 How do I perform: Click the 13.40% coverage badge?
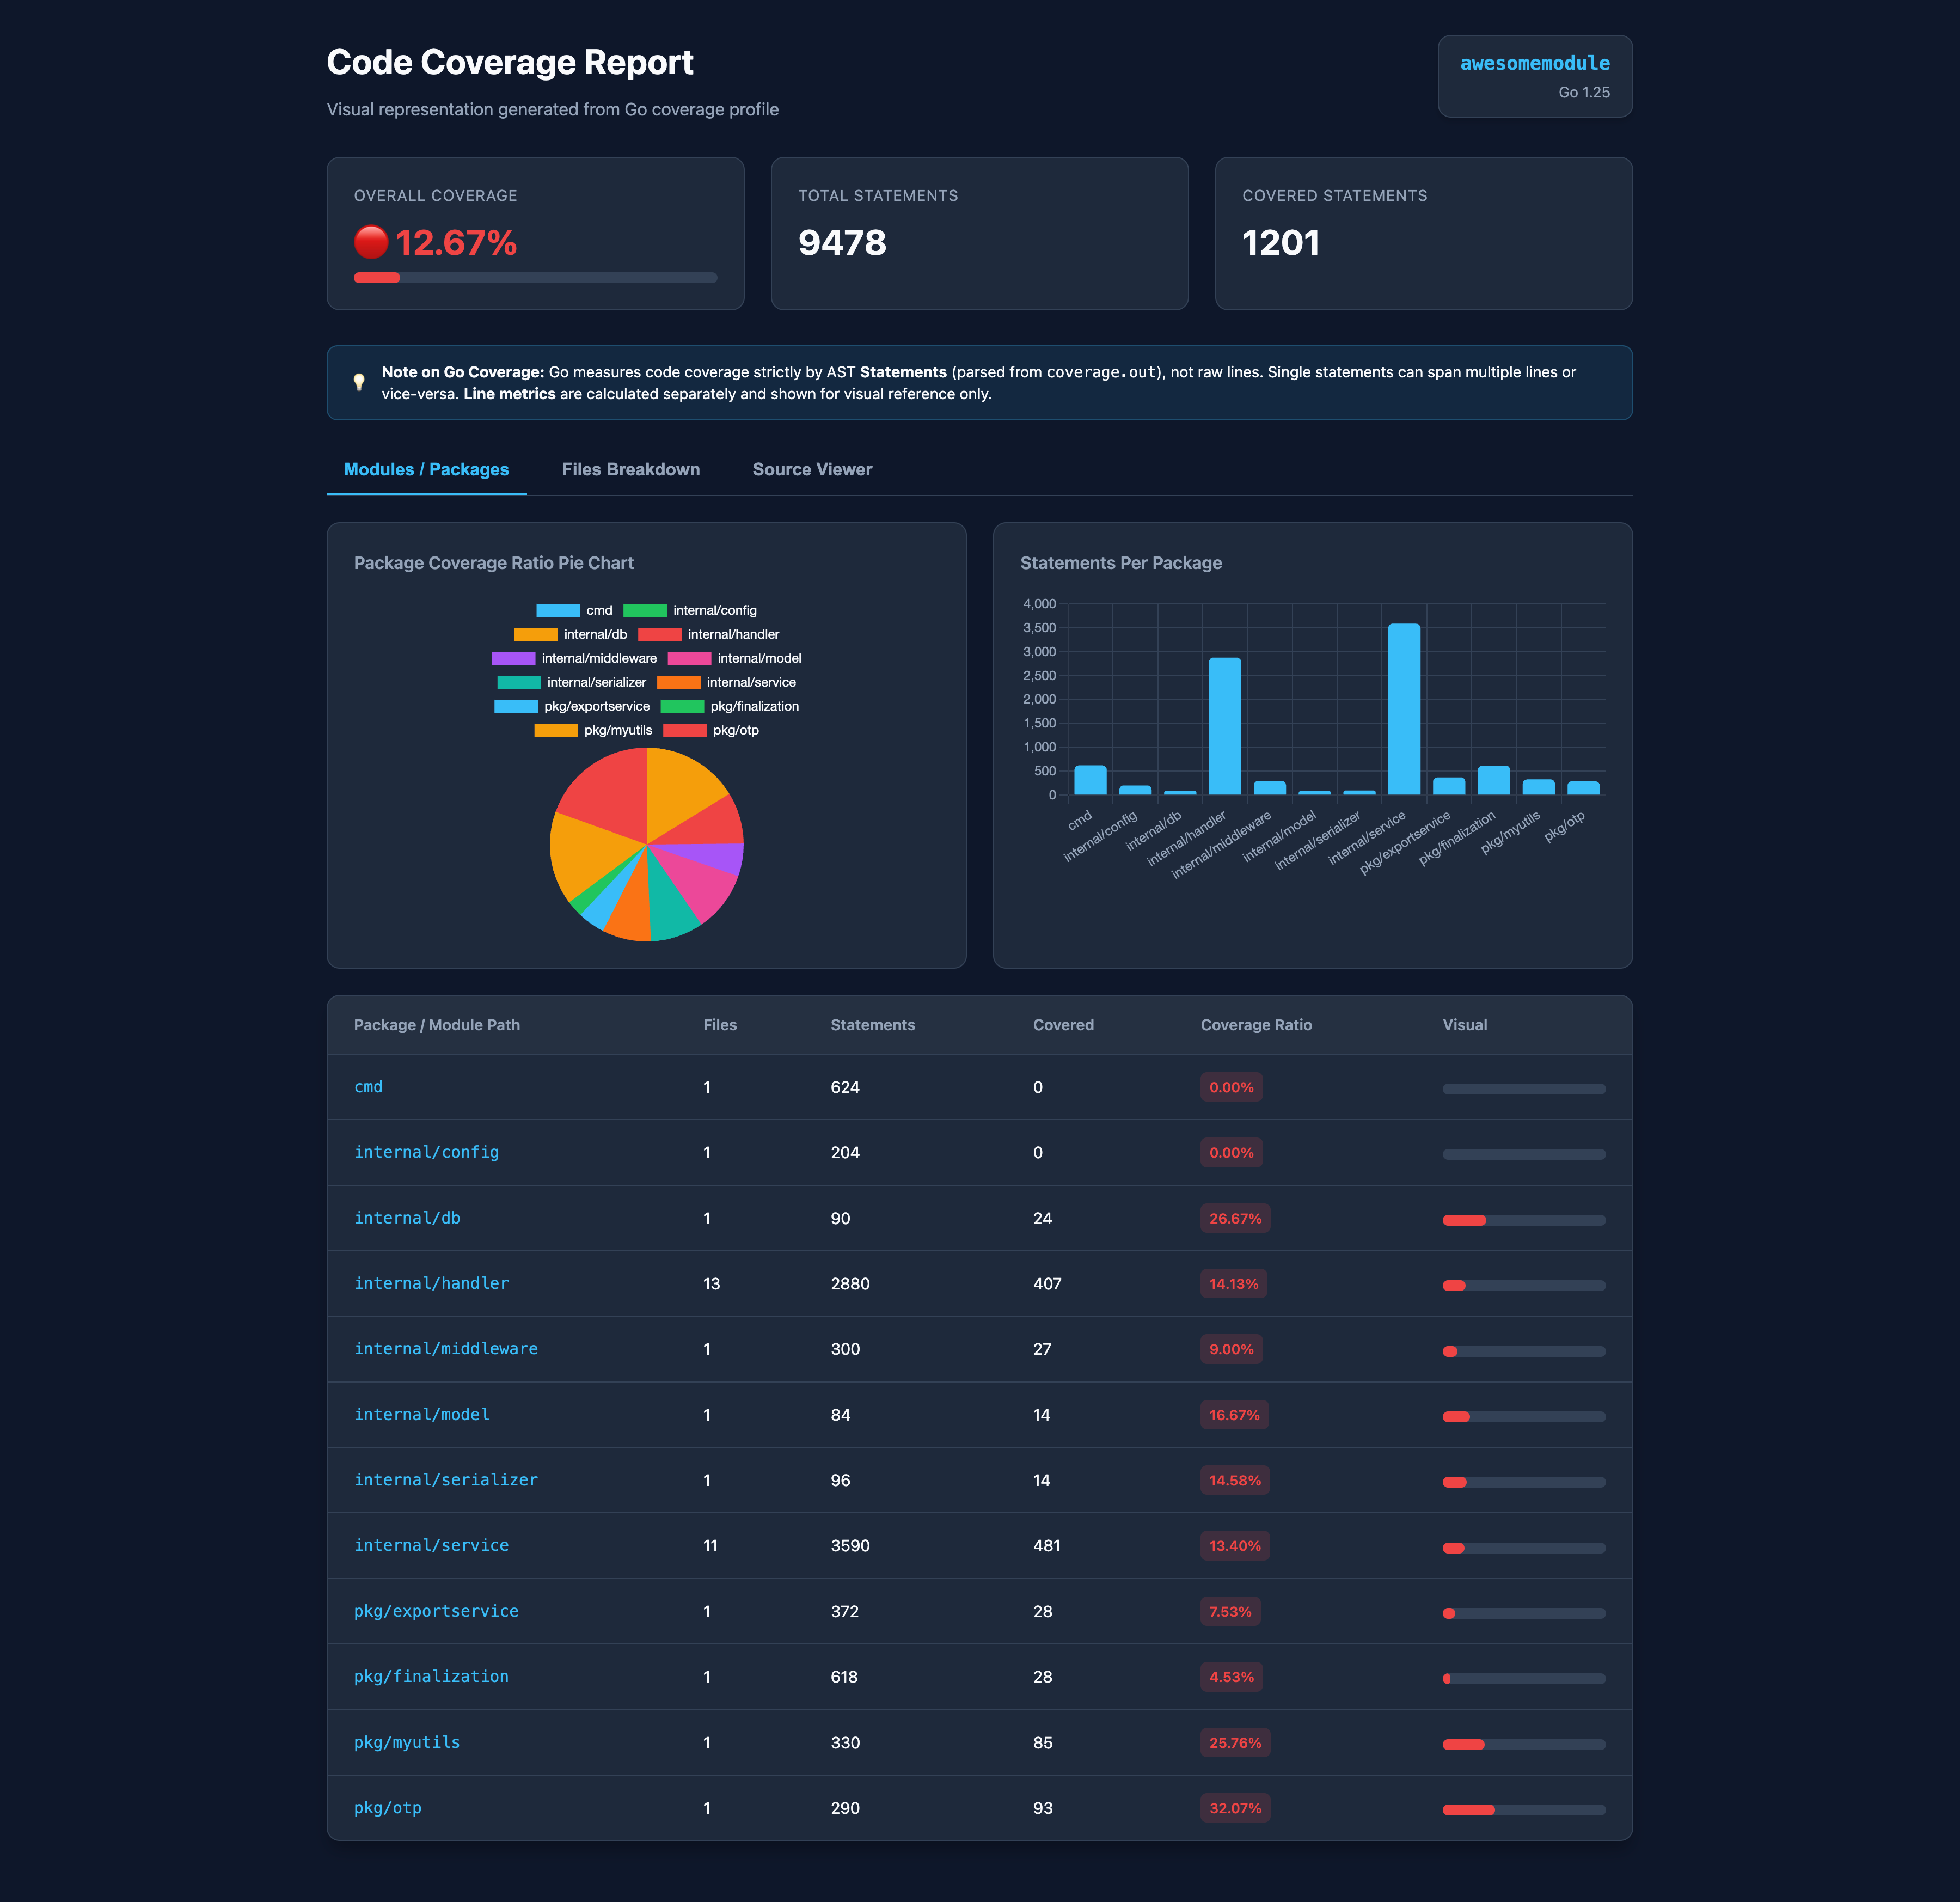[x=1235, y=1546]
